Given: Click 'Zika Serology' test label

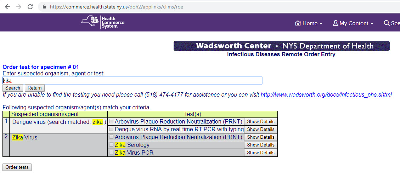Looking at the screenshot, I should tap(132, 145).
